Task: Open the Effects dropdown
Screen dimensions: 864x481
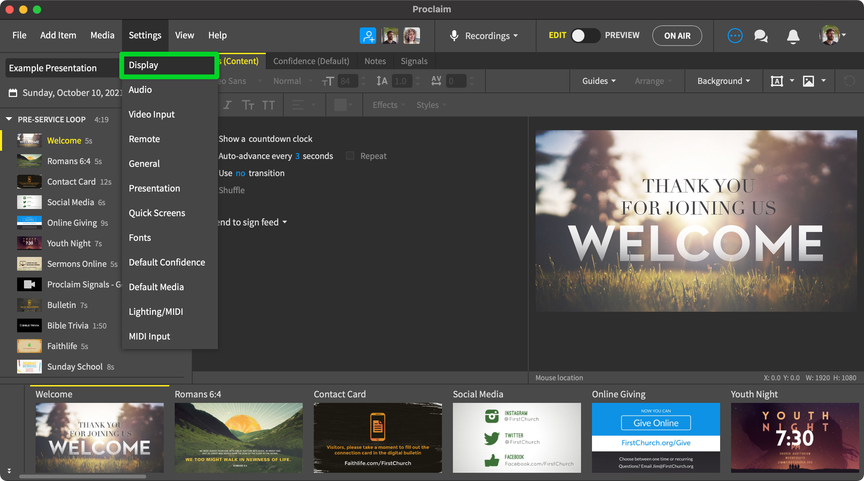Action: [389, 105]
